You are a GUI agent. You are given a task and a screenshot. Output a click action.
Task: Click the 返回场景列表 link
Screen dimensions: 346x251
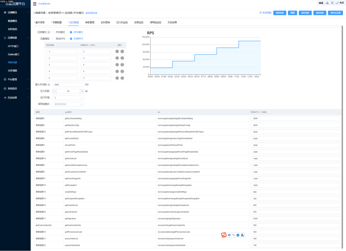(91, 13)
